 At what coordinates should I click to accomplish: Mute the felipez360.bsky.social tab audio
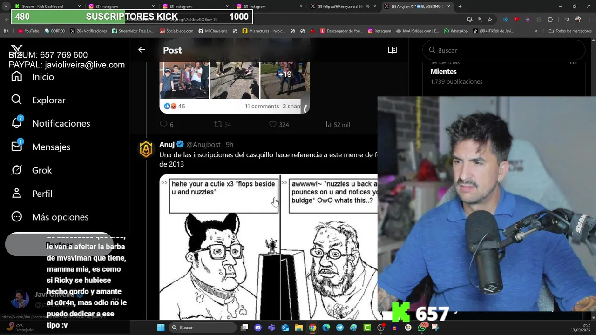coord(367,7)
